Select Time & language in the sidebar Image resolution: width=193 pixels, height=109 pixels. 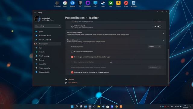coord(48,56)
